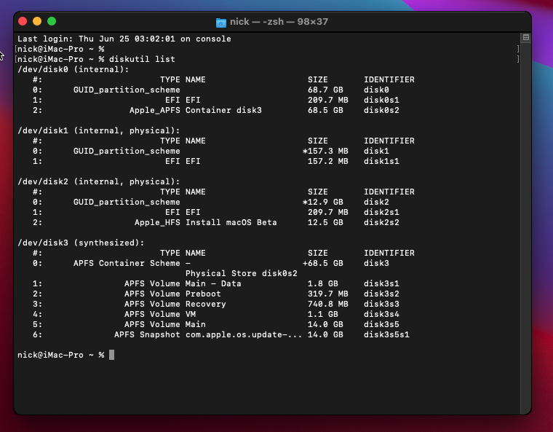Click the '/dev/disk2 (internal, physical):' header

[x=99, y=181]
